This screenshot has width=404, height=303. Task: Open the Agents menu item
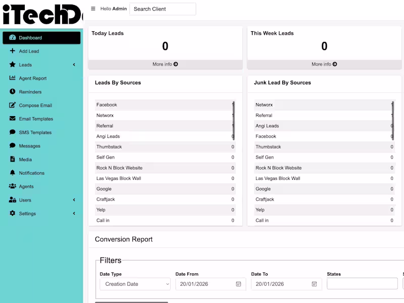41,186
